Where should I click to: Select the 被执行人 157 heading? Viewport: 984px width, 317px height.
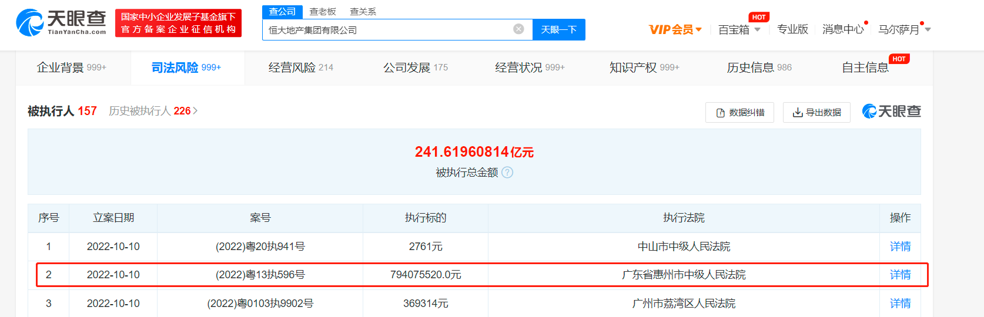[x=62, y=111]
